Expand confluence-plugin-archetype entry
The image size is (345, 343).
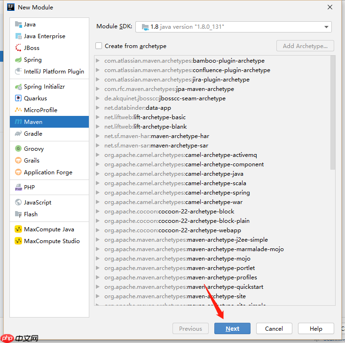[98, 70]
